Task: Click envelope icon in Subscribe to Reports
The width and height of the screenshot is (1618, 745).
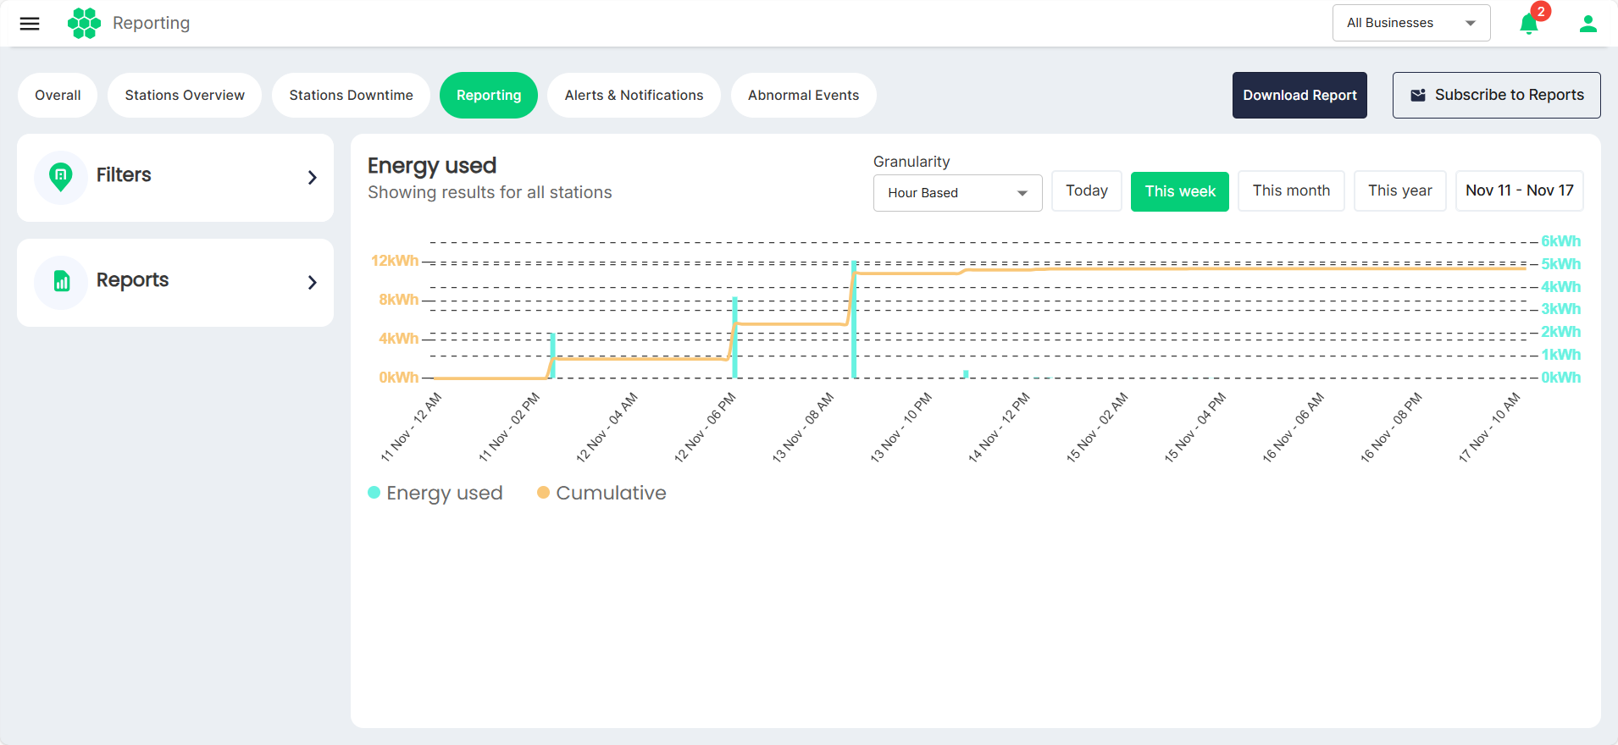Action: pyautogui.click(x=1418, y=95)
